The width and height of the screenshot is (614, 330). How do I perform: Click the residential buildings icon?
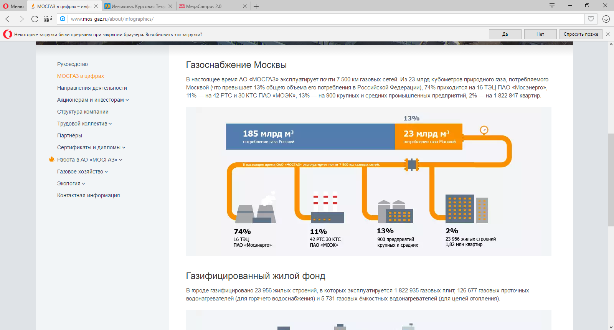[x=467, y=209]
